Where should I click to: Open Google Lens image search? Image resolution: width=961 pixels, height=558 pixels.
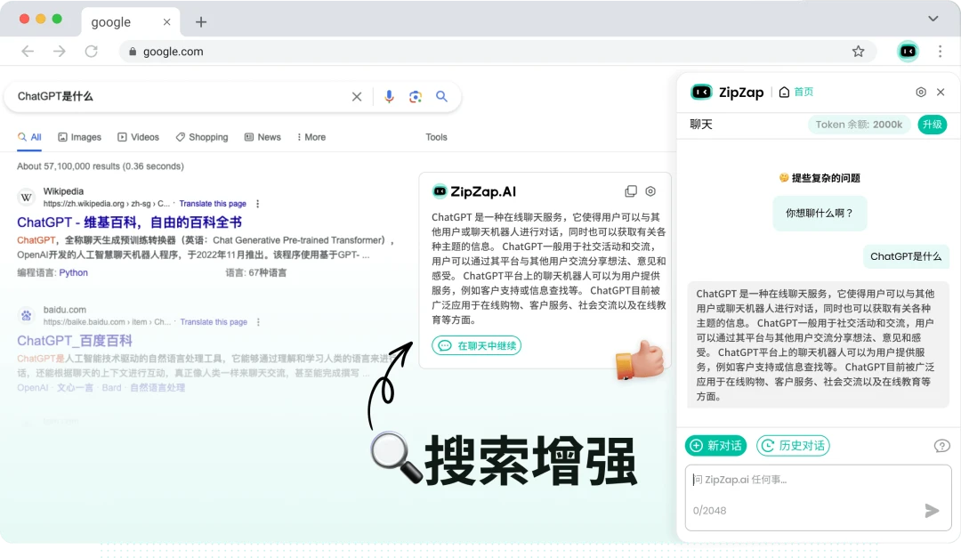[416, 96]
